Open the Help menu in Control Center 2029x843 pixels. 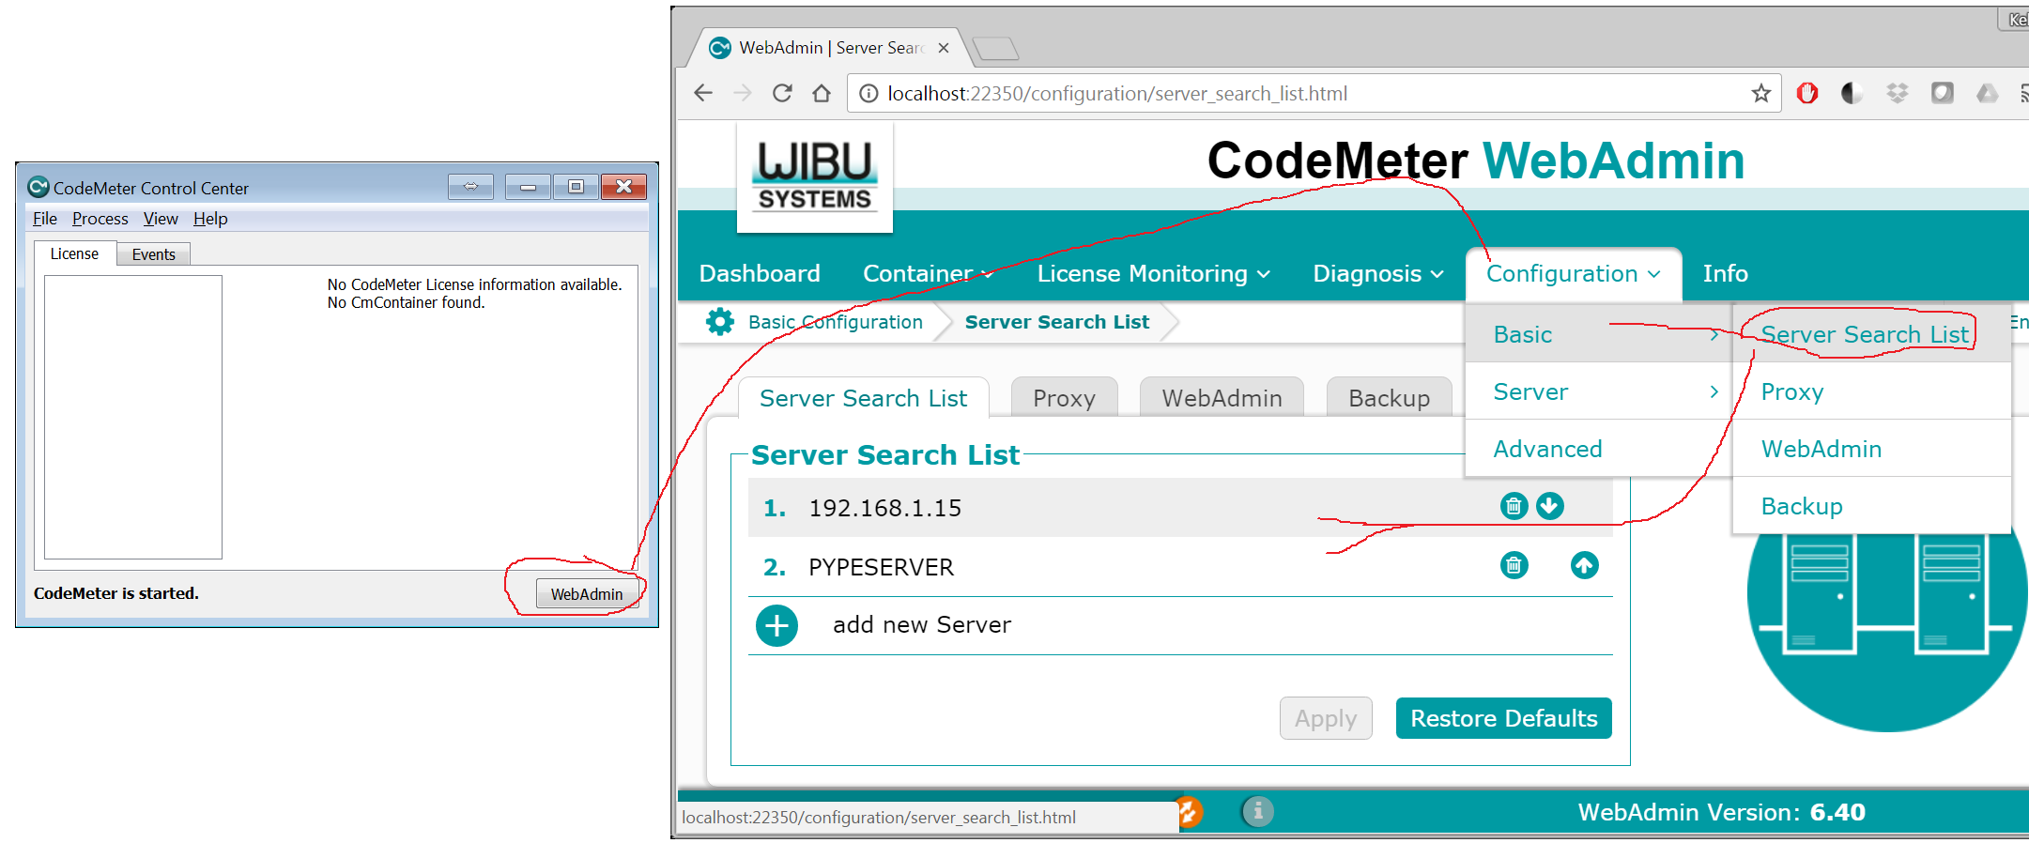210,219
